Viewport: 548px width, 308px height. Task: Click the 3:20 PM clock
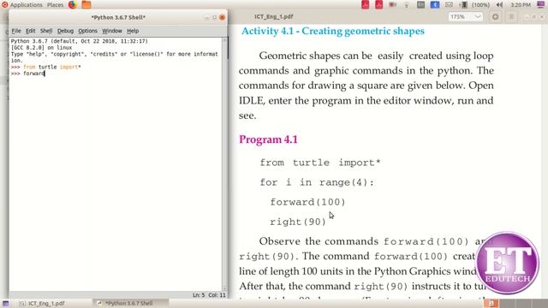point(521,5)
